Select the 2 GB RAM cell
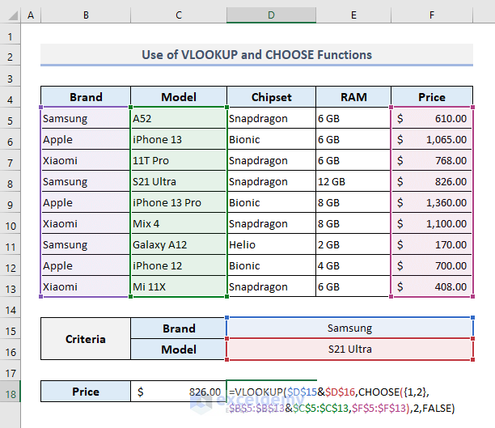Image resolution: width=495 pixels, height=428 pixels. click(x=353, y=244)
